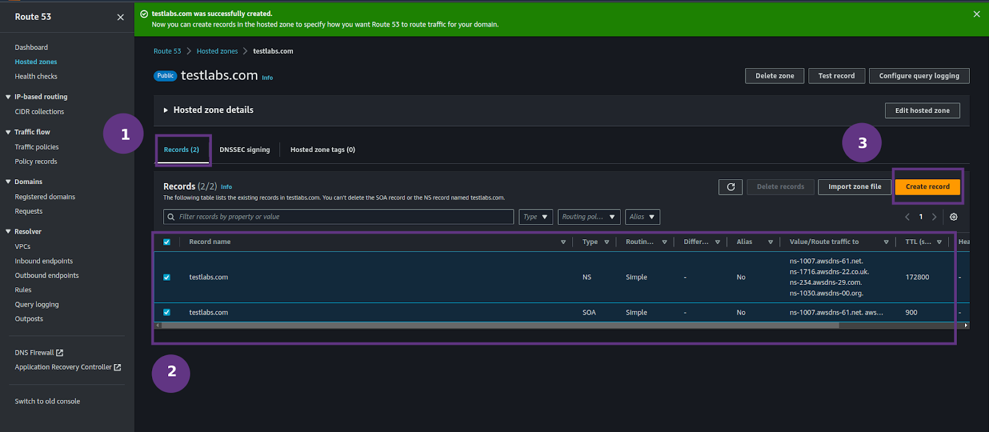Image resolution: width=989 pixels, height=432 pixels.
Task: Collapse the Resolver sidebar section
Action: 8,232
